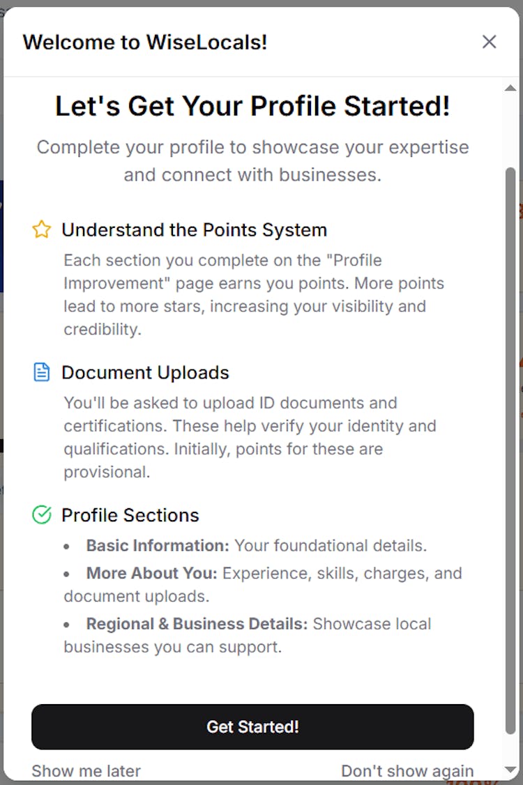
Task: Click the scrollbar down arrow
Action: (510, 770)
